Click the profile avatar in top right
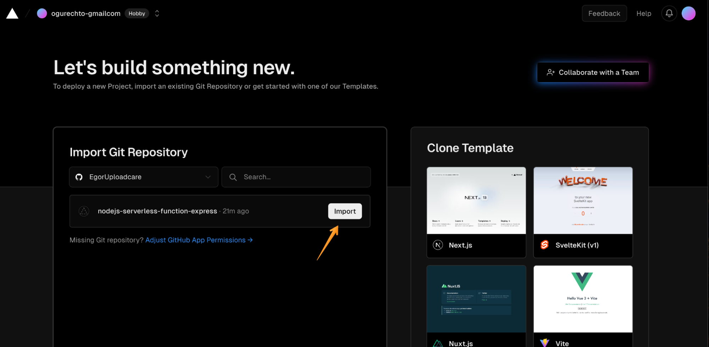Viewport: 709px width, 347px height. click(x=688, y=13)
